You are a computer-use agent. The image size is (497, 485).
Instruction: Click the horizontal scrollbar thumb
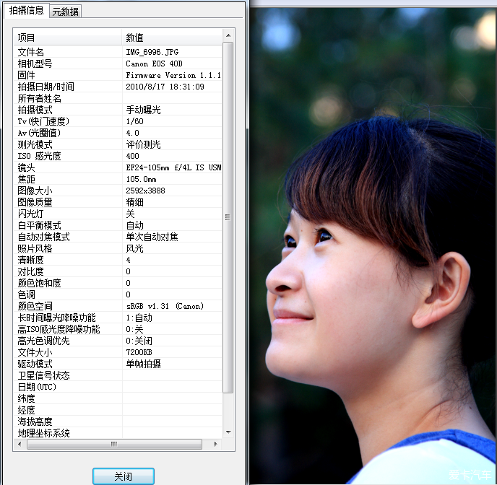coord(114,444)
